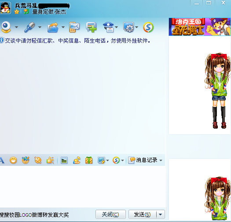This screenshot has height=222, width=231.
Task: Send a gift with gift box icon
Action: 89,160
